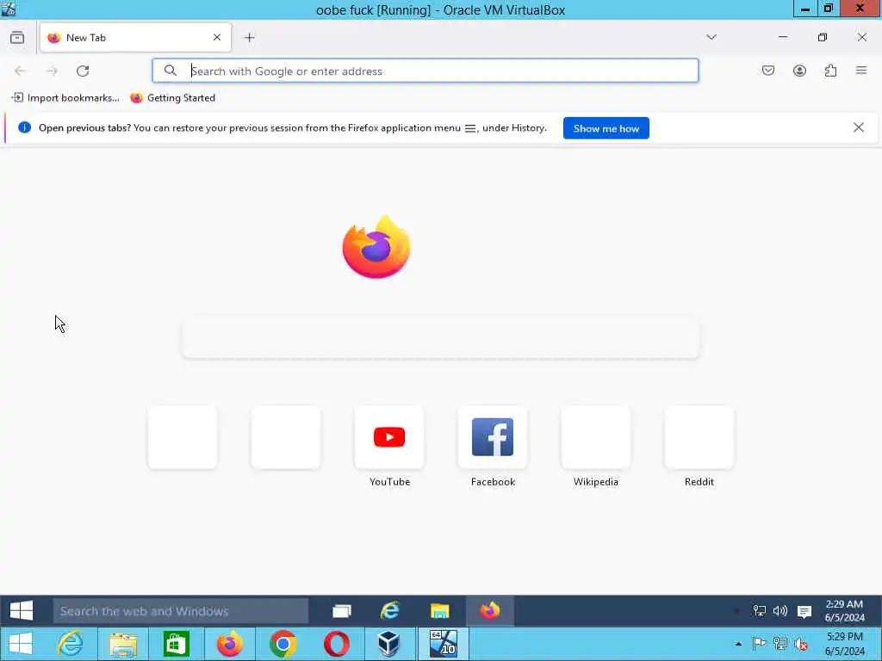The image size is (882, 661).
Task: Launch Google Chrome from host taskbar
Action: pyautogui.click(x=283, y=644)
